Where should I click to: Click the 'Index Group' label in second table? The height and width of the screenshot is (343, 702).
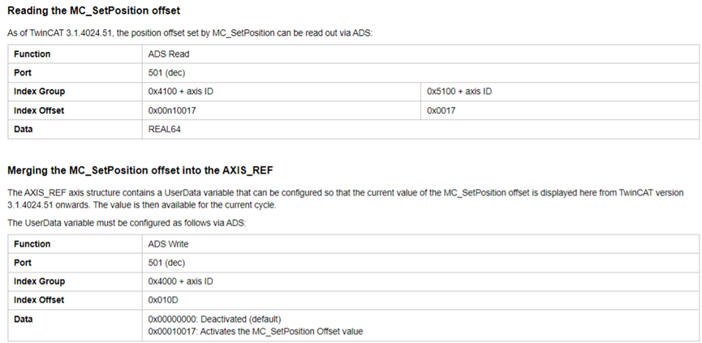(40, 281)
